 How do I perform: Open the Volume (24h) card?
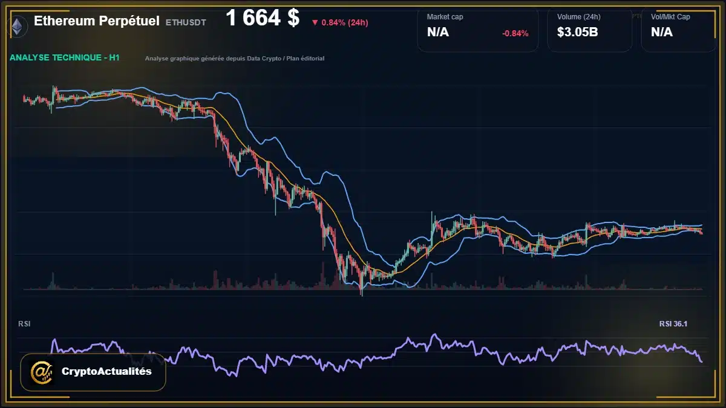590,30
